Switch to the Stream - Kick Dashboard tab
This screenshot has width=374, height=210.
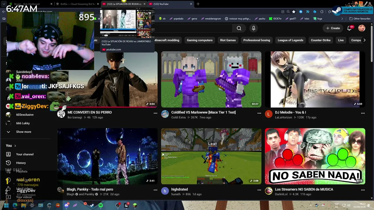(30, 4)
